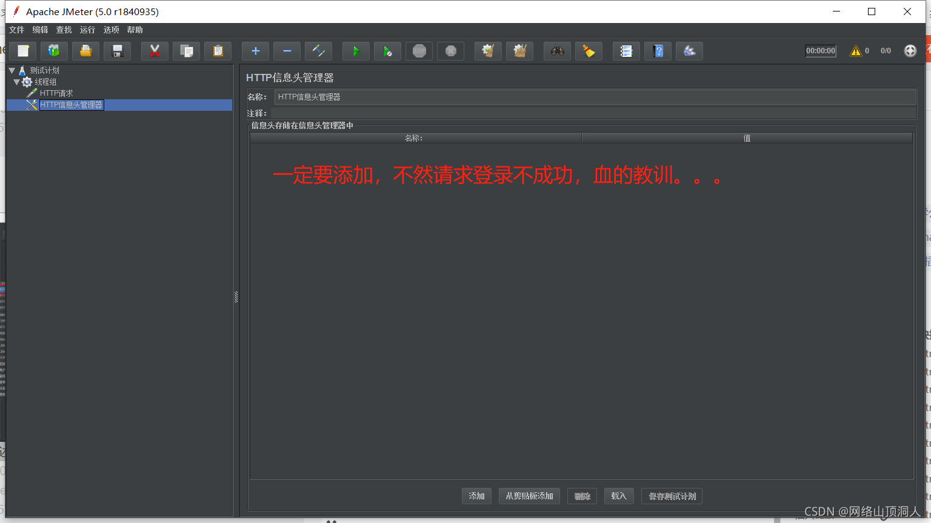Click the 从剪贴板添加 button

(530, 496)
